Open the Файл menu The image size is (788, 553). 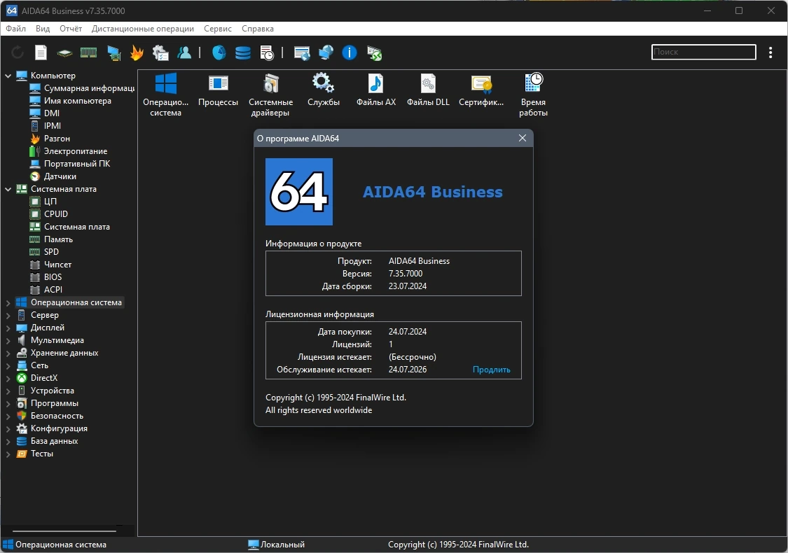tap(15, 29)
